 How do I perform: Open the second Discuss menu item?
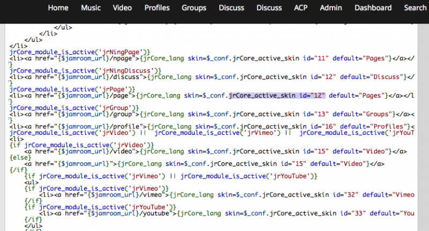point(269,8)
